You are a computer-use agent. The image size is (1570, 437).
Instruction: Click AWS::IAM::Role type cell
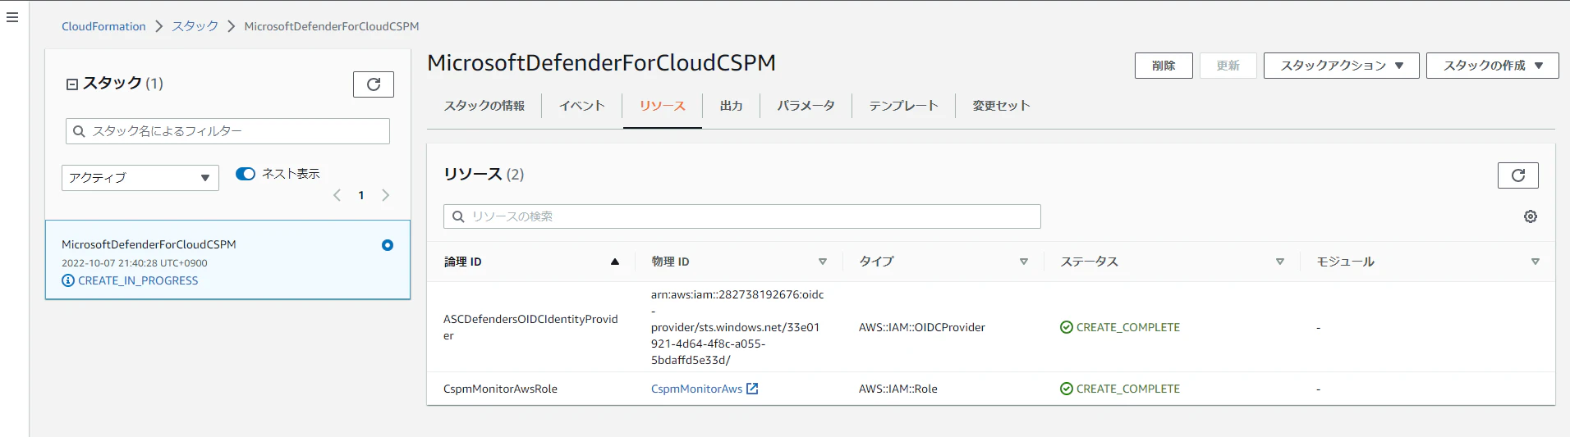pos(898,389)
